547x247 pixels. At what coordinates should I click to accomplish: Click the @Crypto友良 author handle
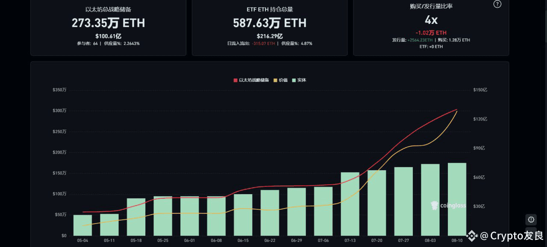click(x=512, y=235)
